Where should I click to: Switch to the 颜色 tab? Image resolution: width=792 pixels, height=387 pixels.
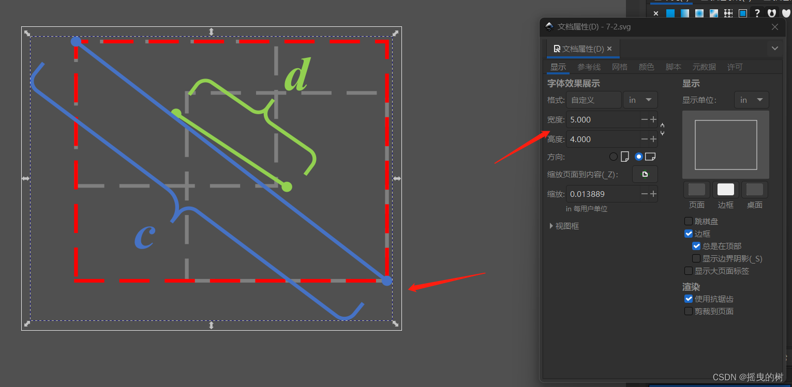click(x=647, y=67)
